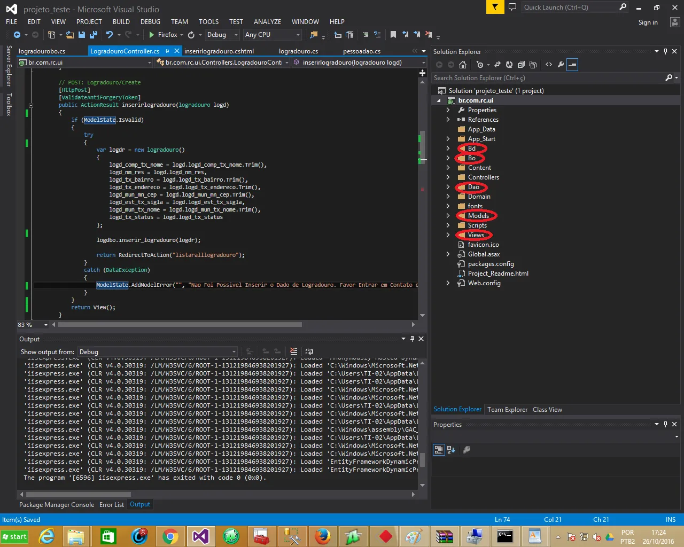Click the Save All toolbar icon
Viewport: 684px width, 547px height.
pyautogui.click(x=94, y=35)
